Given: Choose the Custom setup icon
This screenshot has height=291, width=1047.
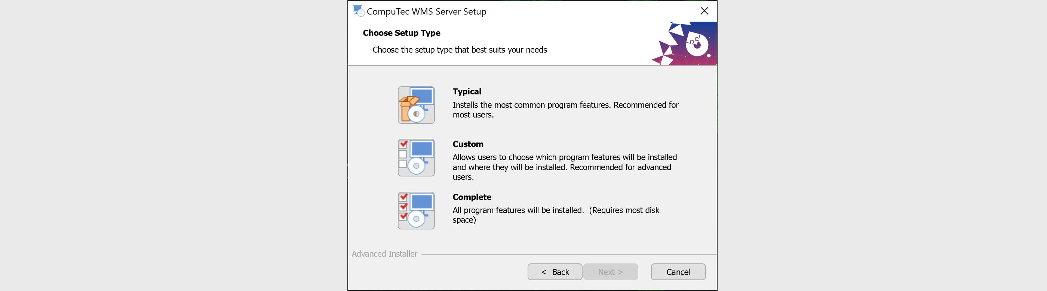Looking at the screenshot, I should click(416, 158).
